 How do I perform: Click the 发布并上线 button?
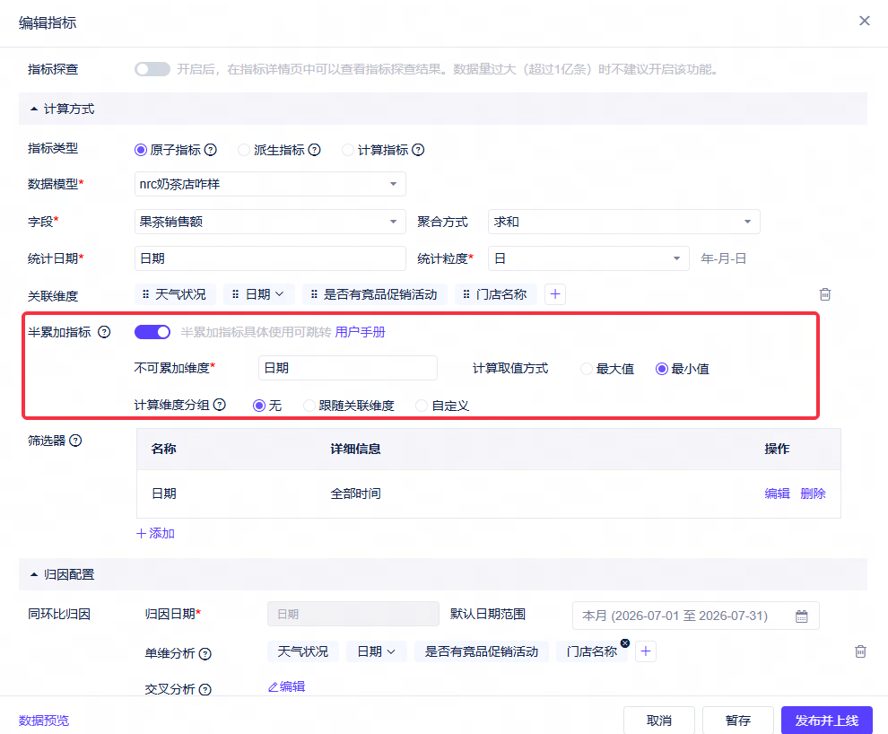pos(826,721)
